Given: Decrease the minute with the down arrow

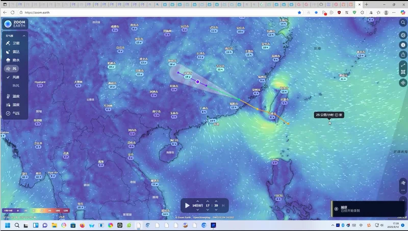Looking at the screenshot, I should pos(216,210).
